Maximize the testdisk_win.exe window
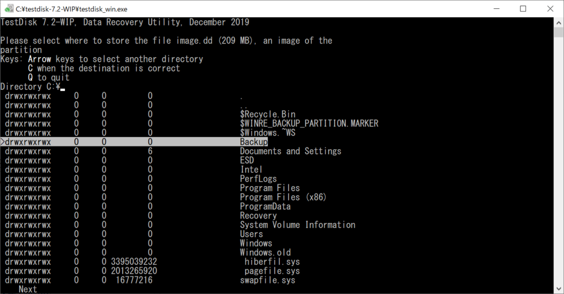 (x=523, y=9)
